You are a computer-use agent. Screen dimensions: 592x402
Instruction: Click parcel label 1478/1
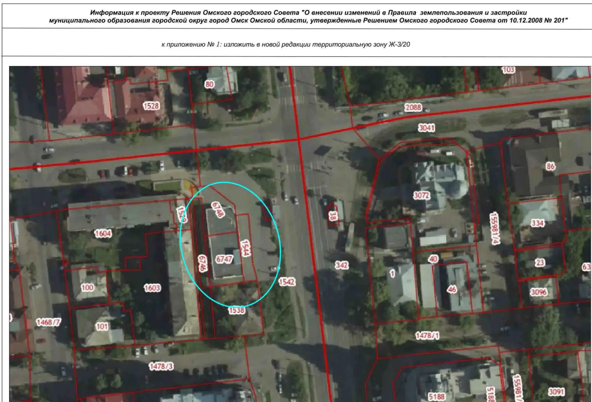click(x=427, y=336)
